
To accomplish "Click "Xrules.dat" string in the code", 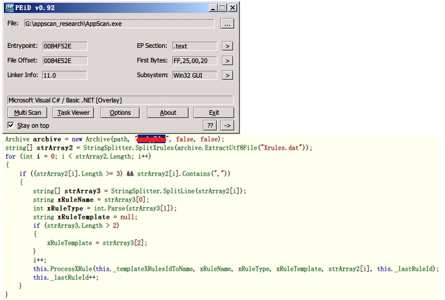I will tap(281, 147).
